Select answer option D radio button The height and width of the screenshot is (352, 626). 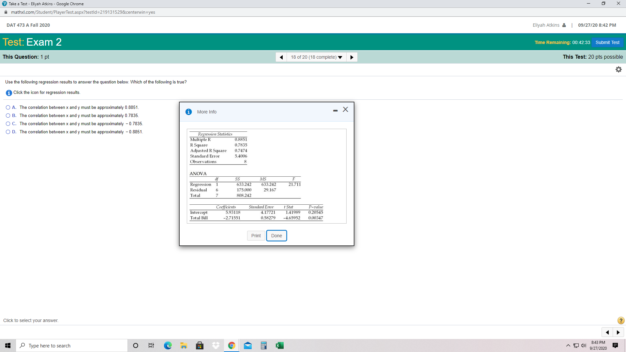tap(8, 132)
